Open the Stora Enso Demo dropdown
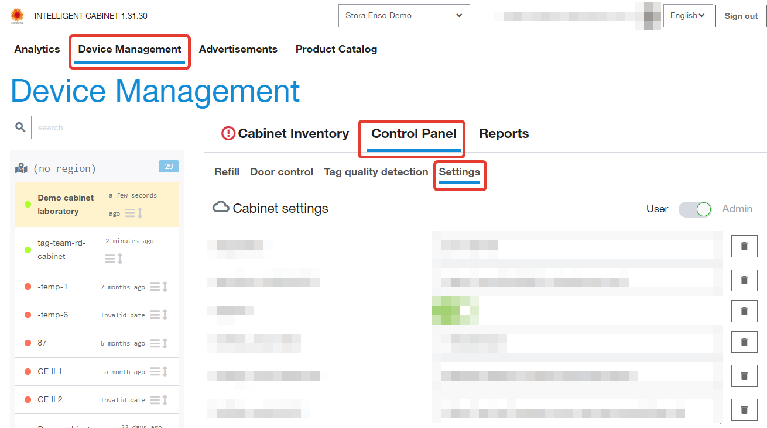Screen dimensions: 767x428 click(x=404, y=16)
